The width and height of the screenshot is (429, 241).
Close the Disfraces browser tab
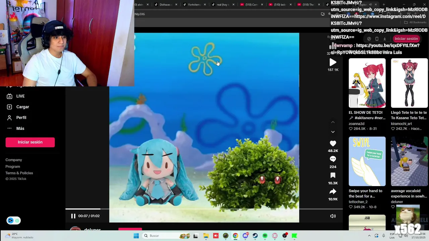pos(176,5)
